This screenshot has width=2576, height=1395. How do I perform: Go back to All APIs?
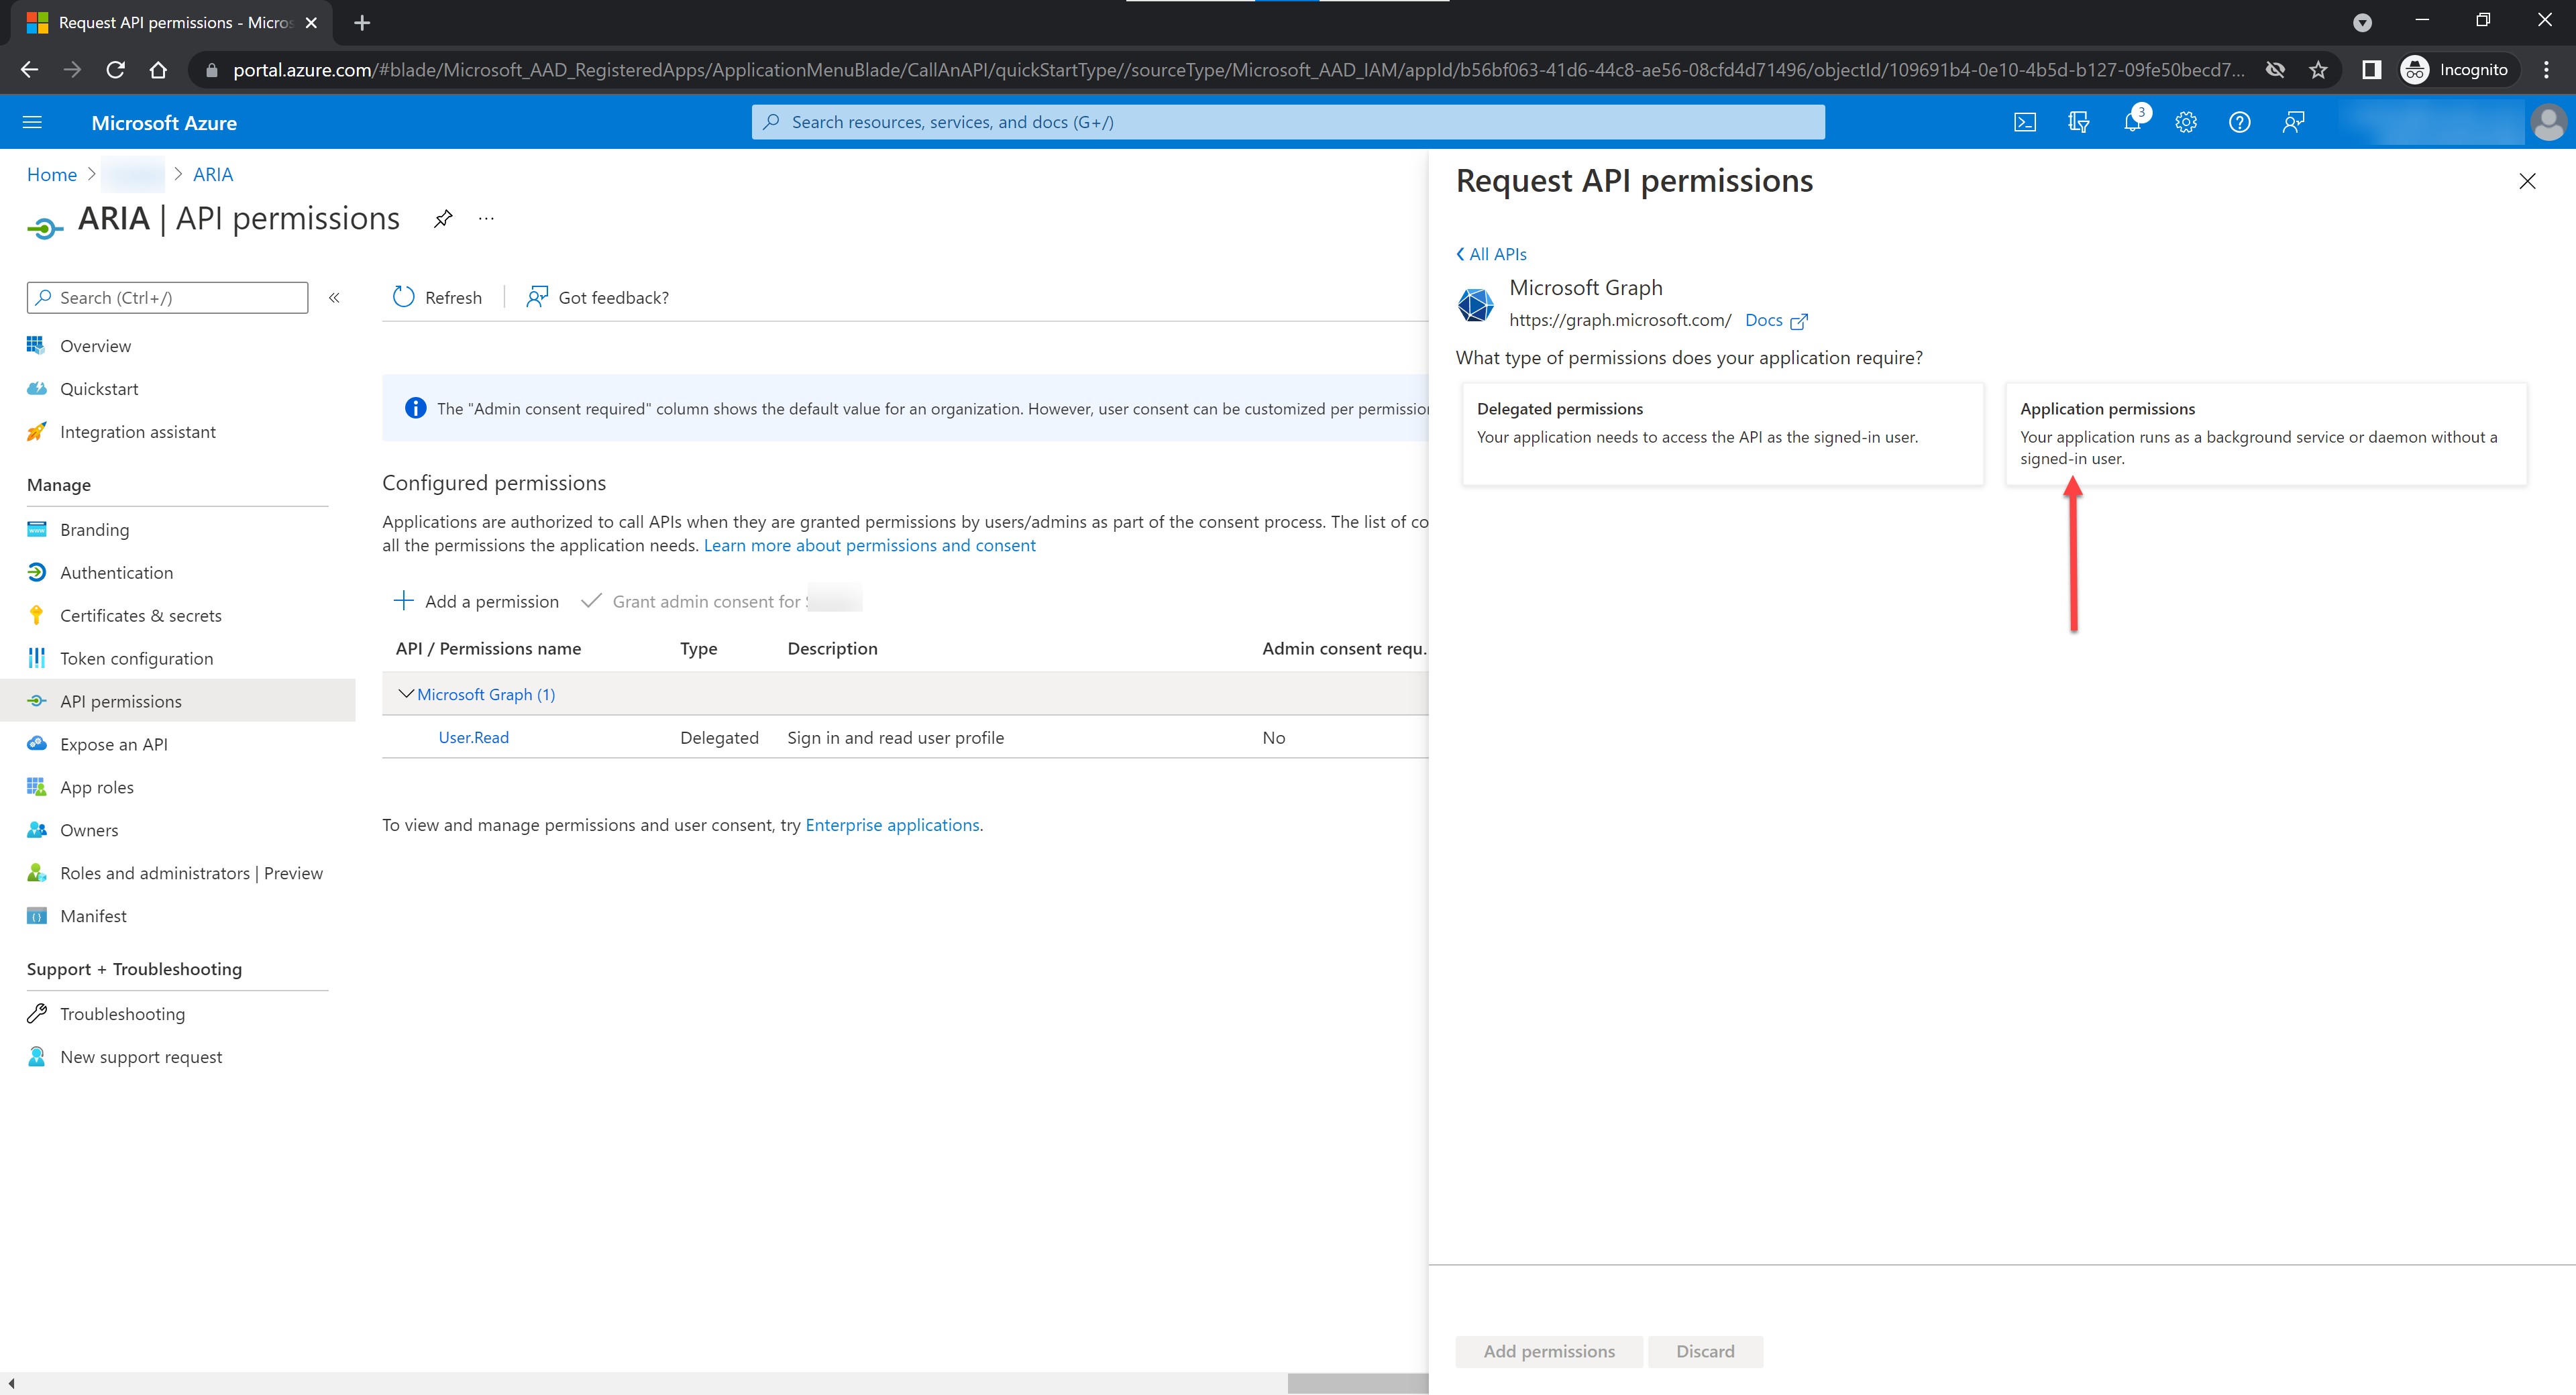click(1491, 254)
